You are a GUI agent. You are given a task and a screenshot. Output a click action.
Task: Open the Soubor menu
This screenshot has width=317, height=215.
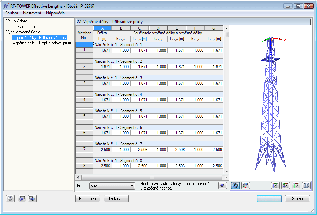point(12,13)
